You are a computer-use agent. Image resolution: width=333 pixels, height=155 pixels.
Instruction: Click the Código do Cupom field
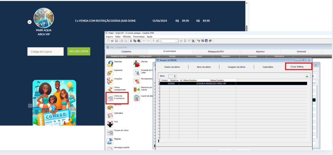click(45, 51)
